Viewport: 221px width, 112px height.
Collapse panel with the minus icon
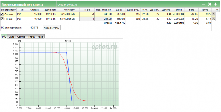tap(204, 4)
